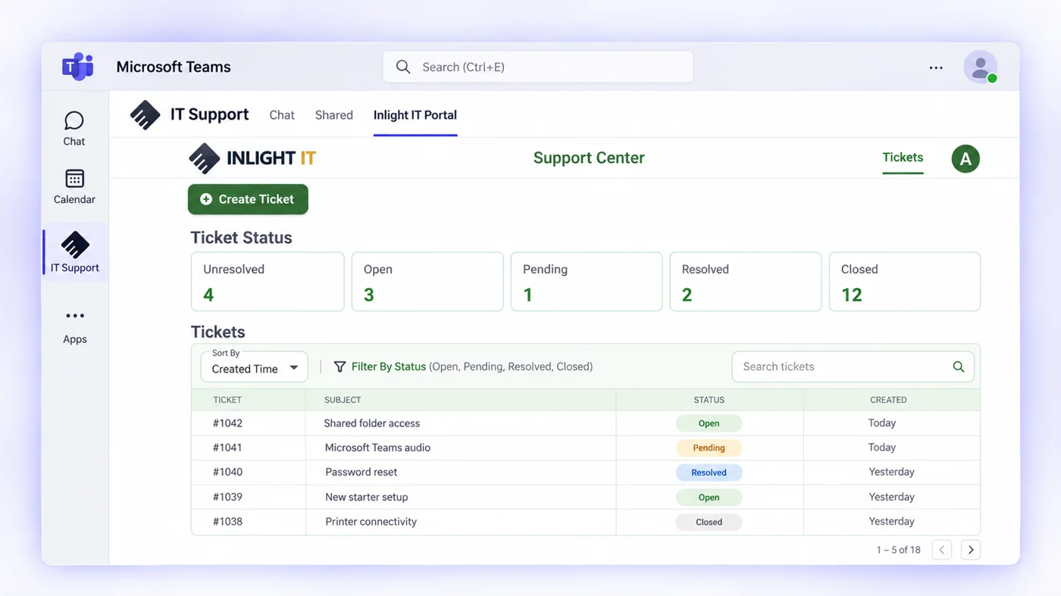Click the user profile avatar
This screenshot has height=596, width=1061.
coord(980,67)
